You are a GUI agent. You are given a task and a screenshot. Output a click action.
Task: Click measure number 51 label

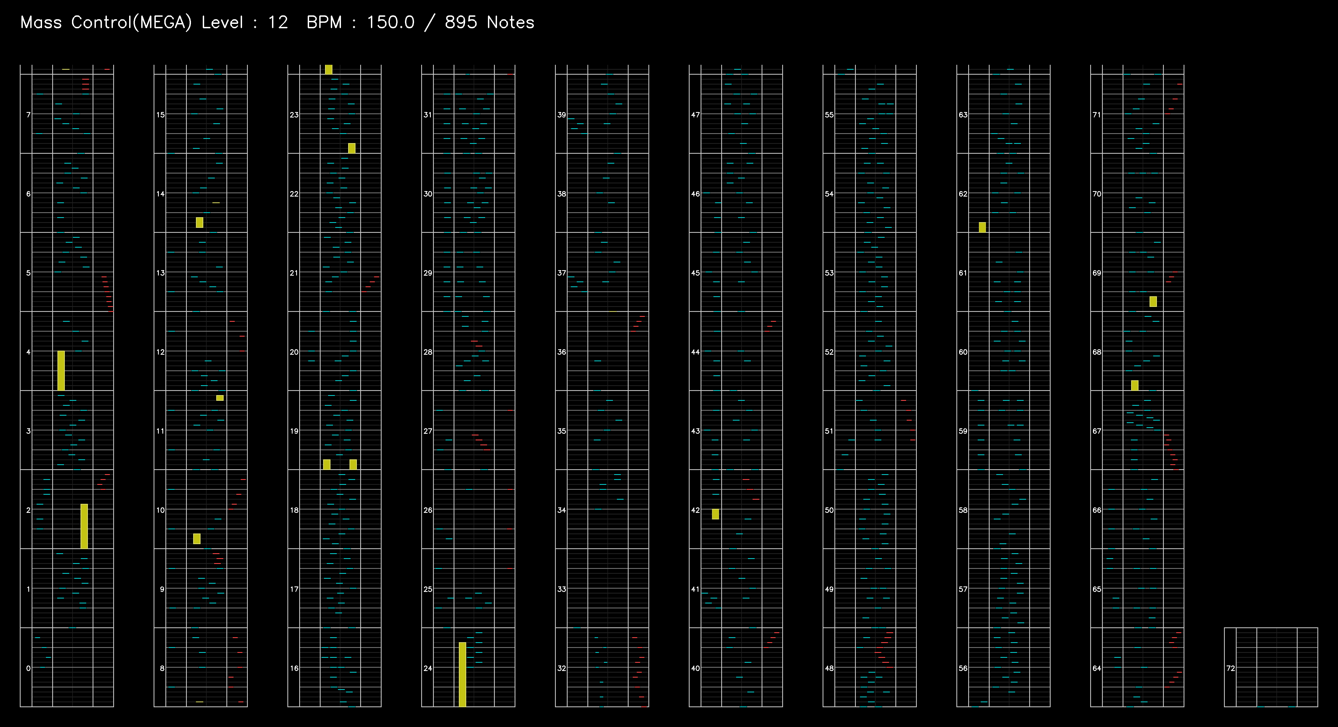coord(829,431)
